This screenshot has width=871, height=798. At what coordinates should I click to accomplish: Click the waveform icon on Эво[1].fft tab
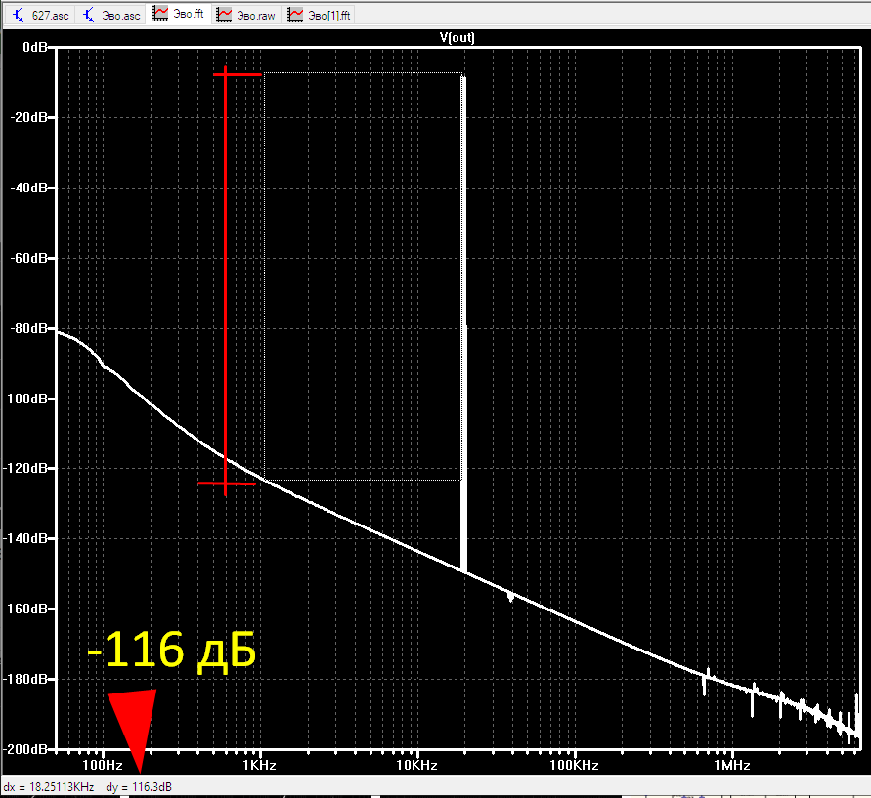coord(295,15)
